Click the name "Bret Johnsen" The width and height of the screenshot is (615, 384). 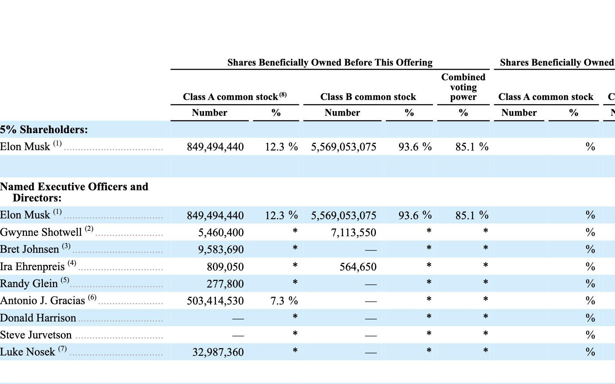(x=30, y=249)
